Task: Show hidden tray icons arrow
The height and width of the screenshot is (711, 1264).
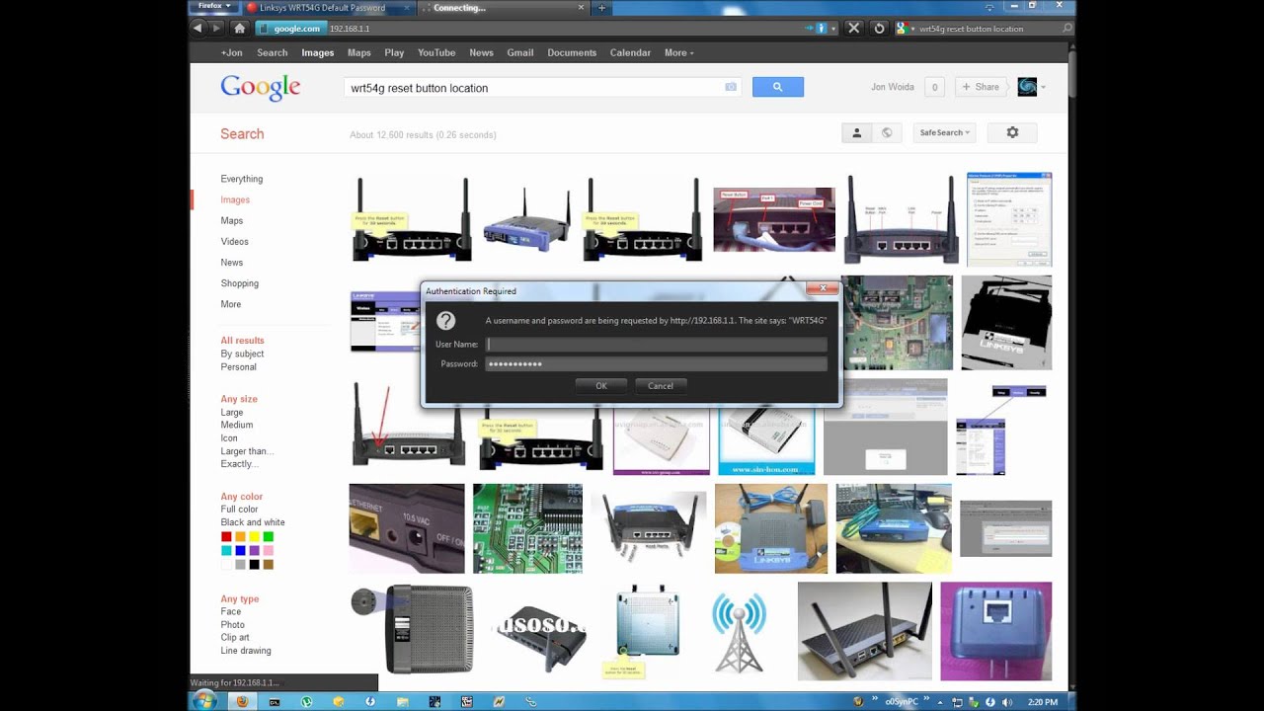Action: [941, 702]
